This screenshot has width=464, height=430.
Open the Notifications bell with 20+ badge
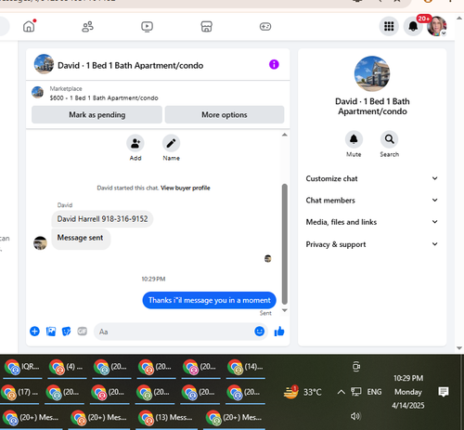(413, 26)
